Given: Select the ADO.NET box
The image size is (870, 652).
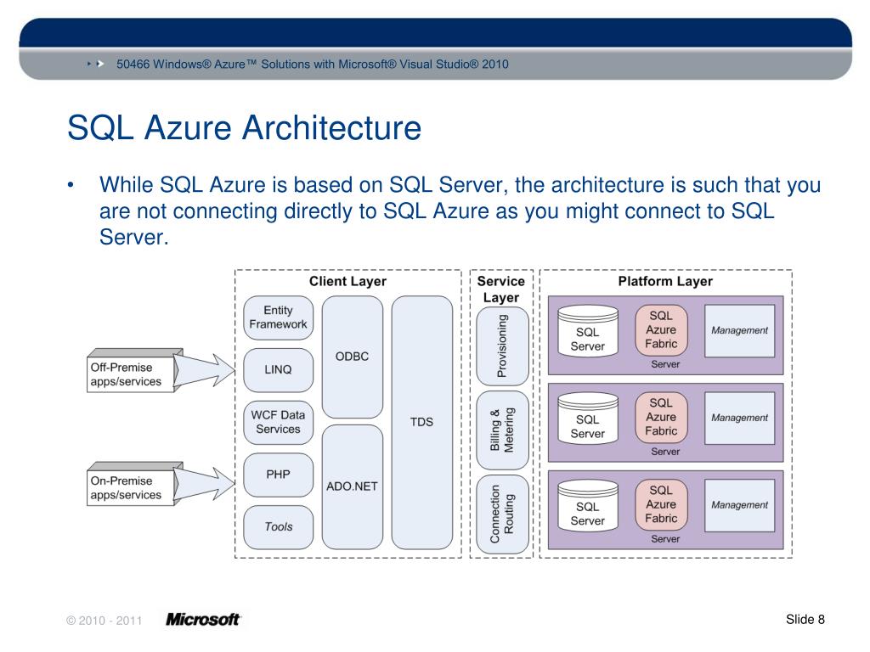Looking at the screenshot, I should [x=352, y=486].
